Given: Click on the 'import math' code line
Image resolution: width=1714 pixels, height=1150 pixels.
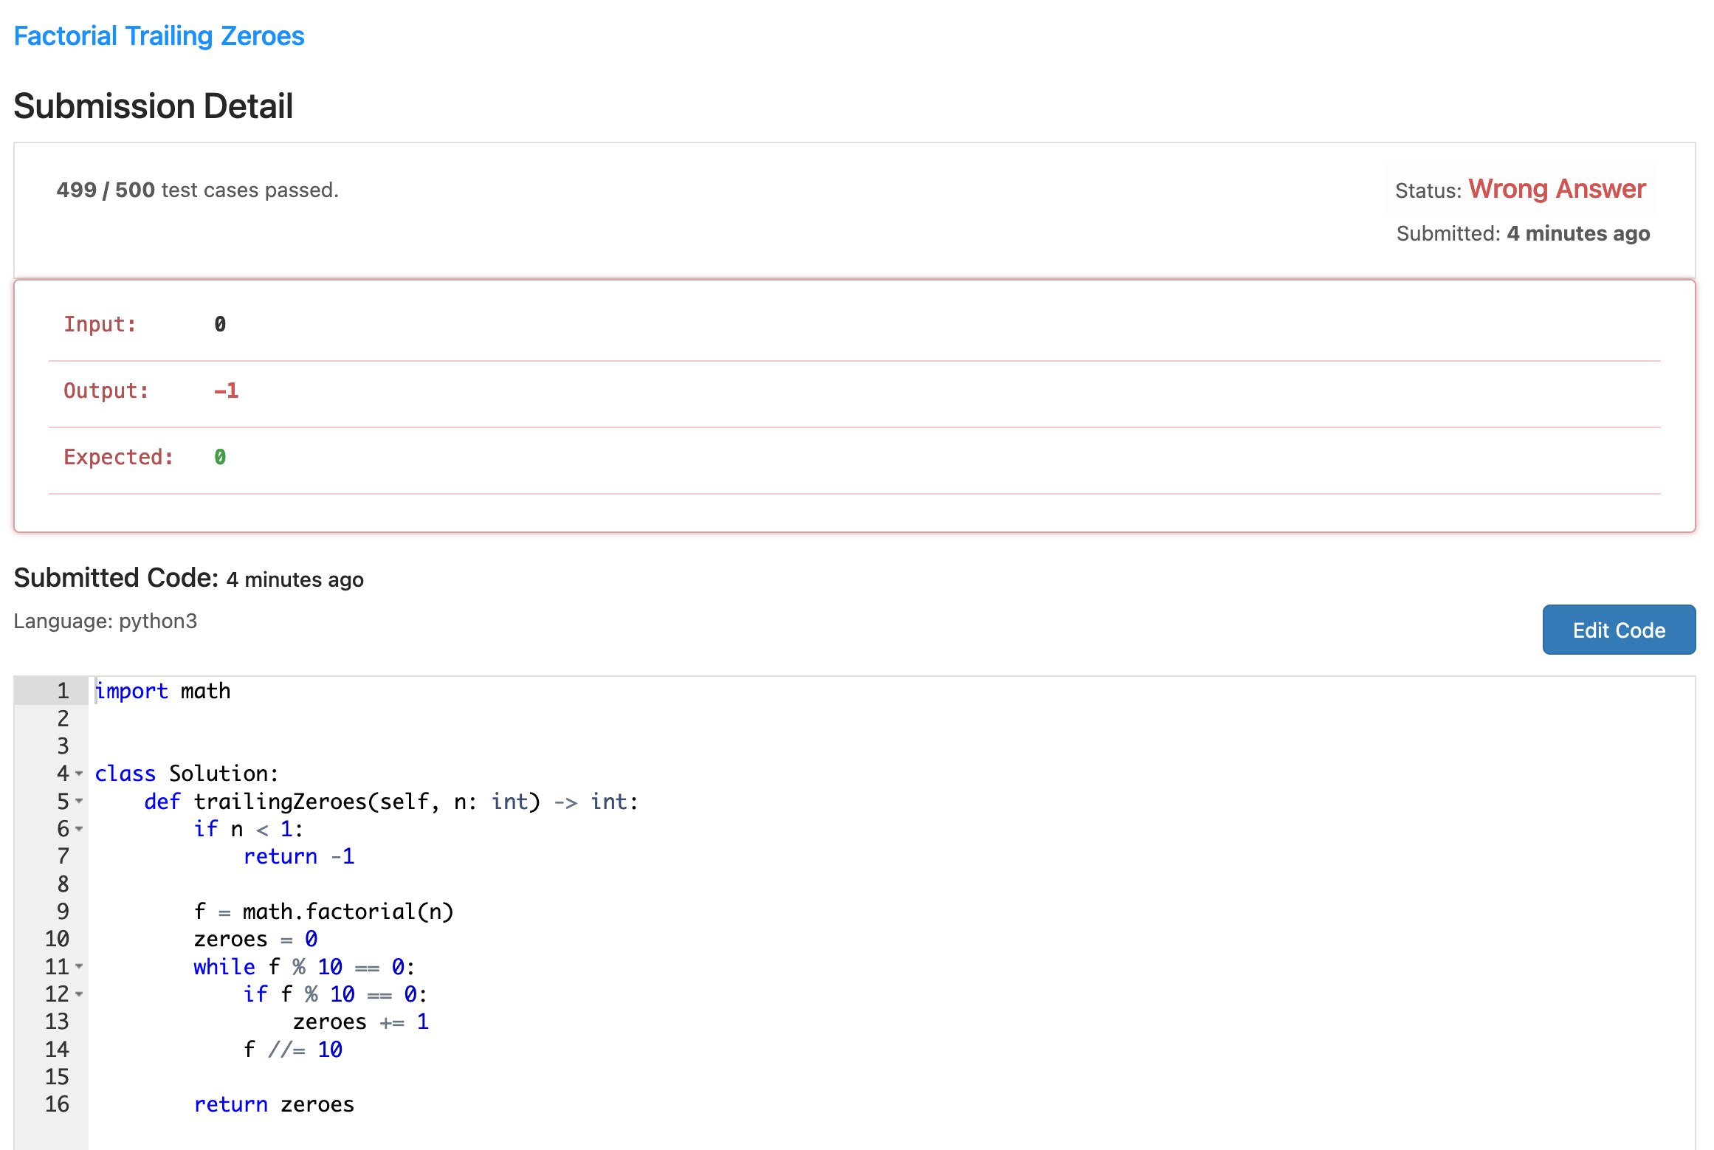Looking at the screenshot, I should click(162, 691).
